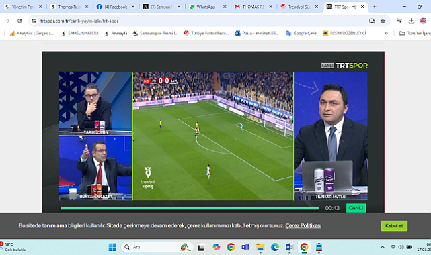This screenshot has height=255, width=431.
Task: Switch to the WhatsApp tab
Action: coord(206,7)
